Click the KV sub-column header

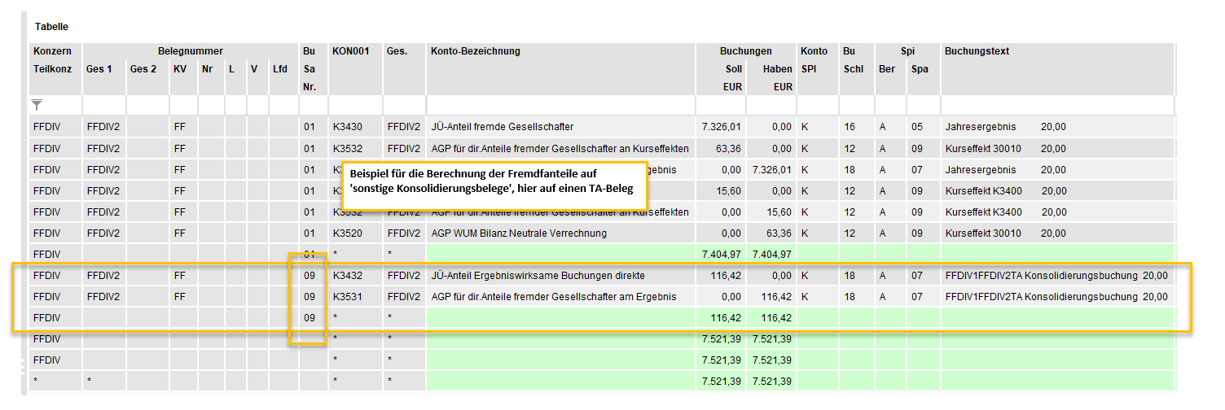click(180, 69)
